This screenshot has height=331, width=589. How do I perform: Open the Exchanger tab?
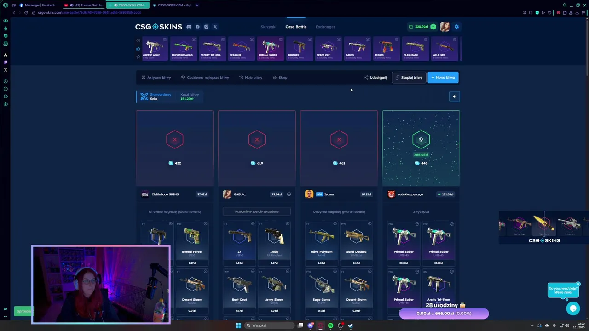click(x=325, y=27)
